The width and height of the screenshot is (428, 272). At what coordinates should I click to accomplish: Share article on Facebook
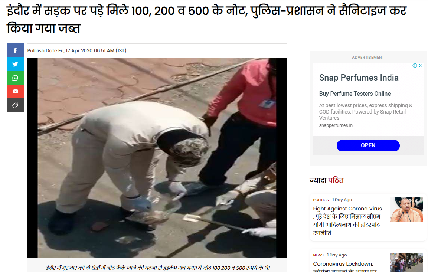[15, 50]
